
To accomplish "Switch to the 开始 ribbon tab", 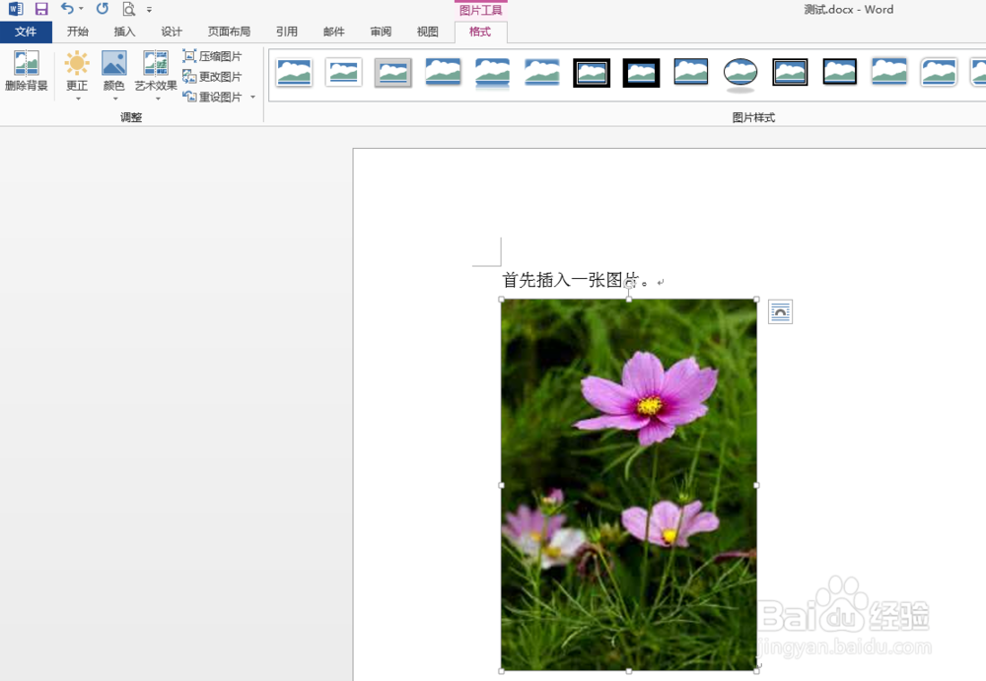I will (78, 32).
